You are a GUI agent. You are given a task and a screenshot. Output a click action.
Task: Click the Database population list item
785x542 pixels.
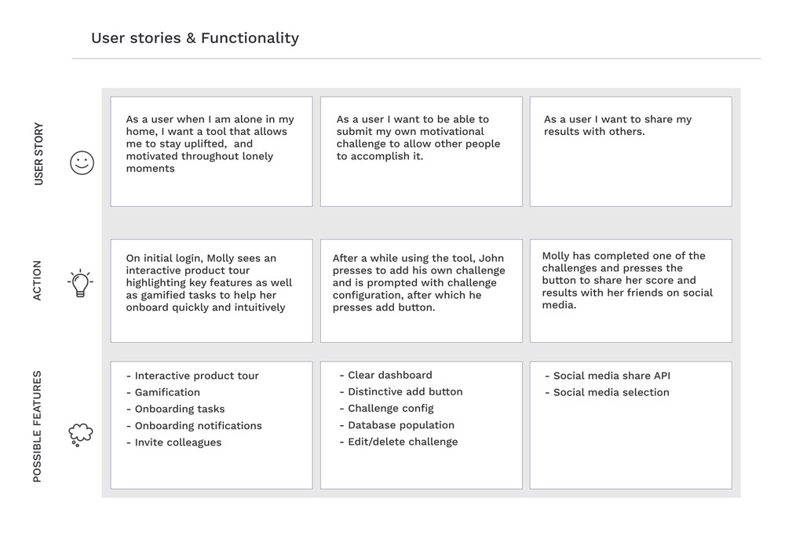[397, 425]
